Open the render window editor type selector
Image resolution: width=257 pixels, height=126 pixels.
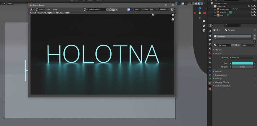pos(32,10)
